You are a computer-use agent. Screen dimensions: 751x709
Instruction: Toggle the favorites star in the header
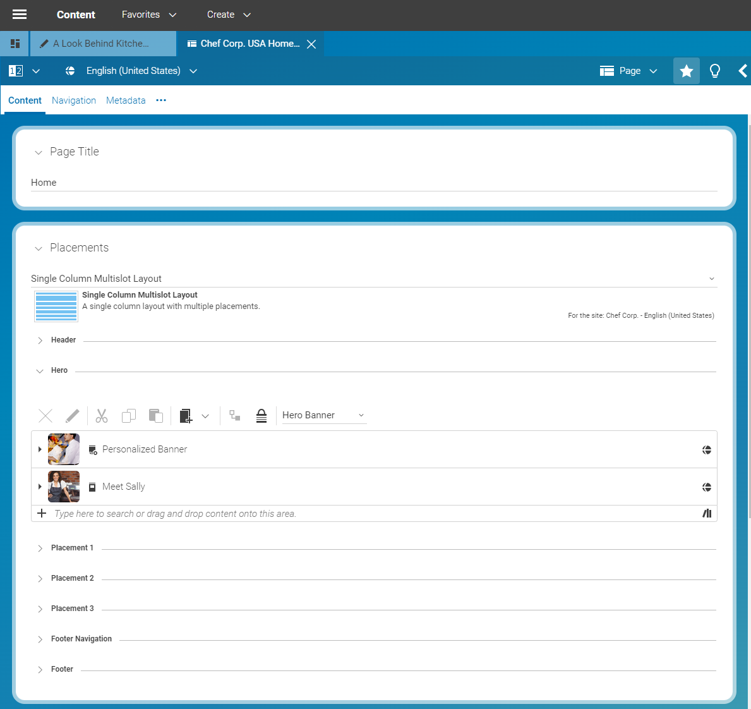[x=686, y=71]
